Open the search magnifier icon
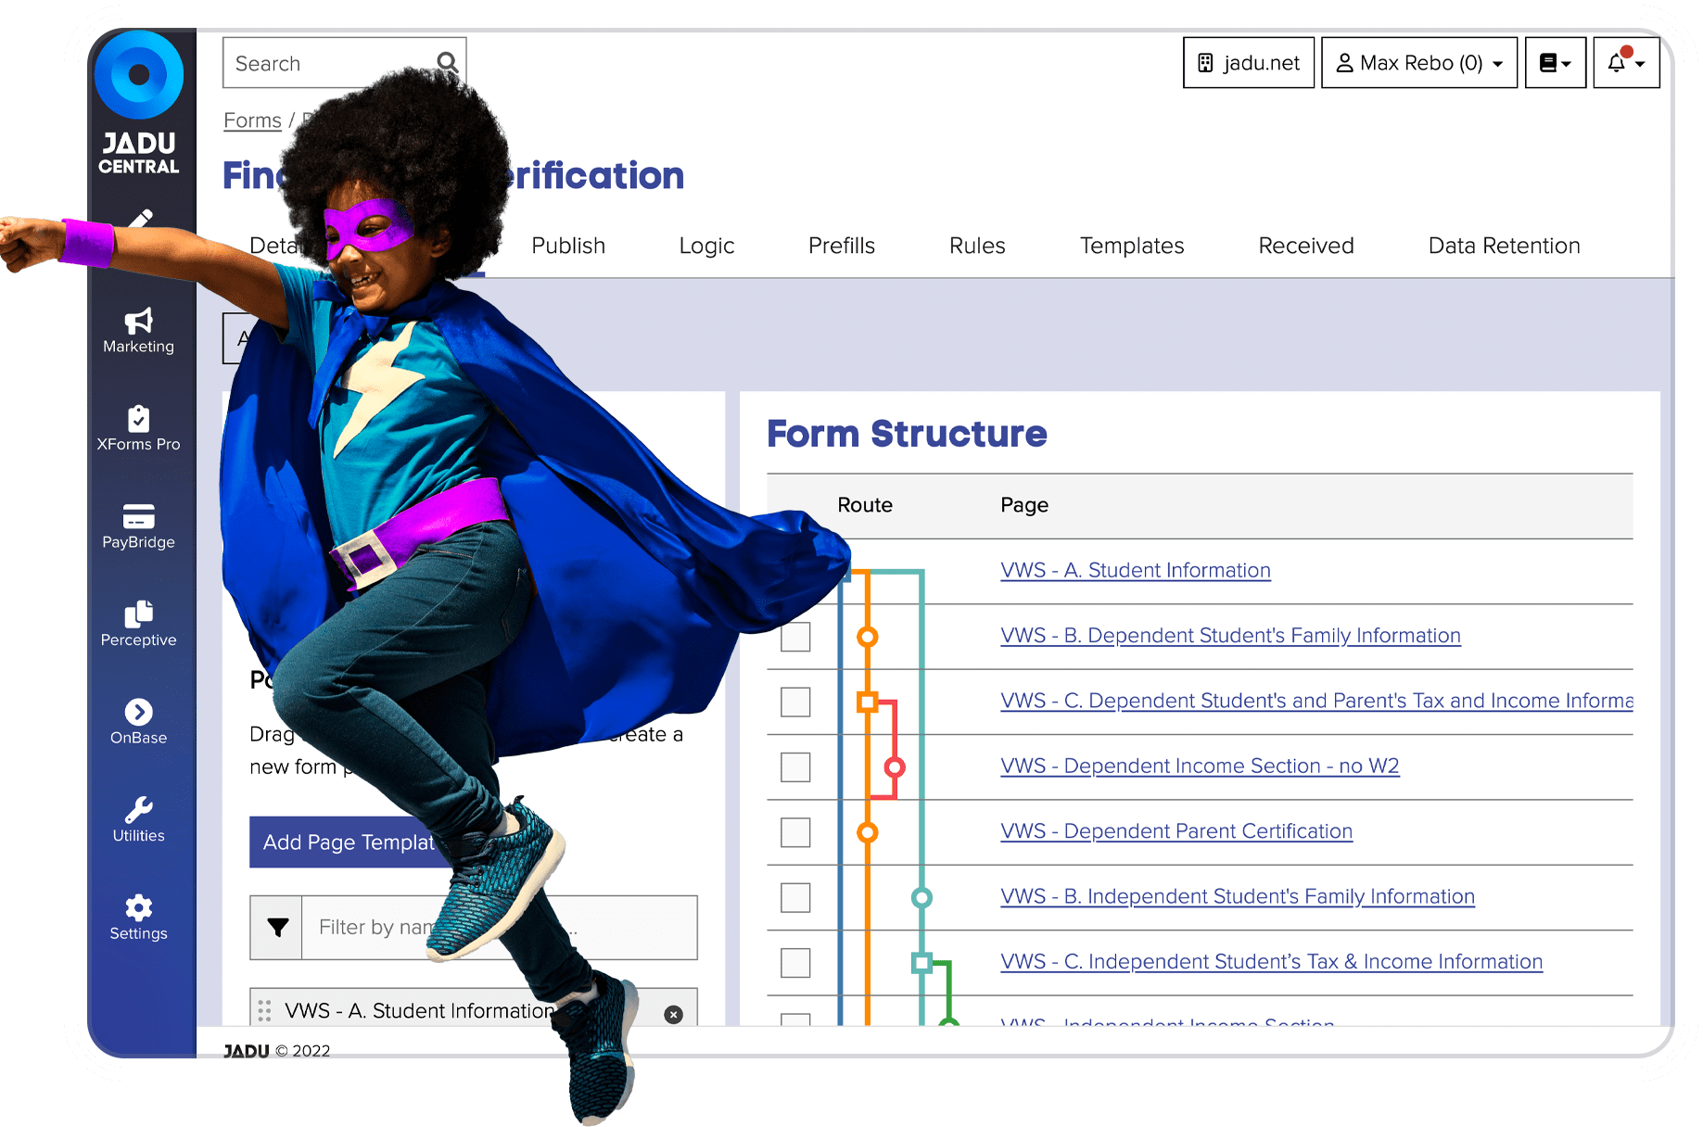 pyautogui.click(x=448, y=62)
